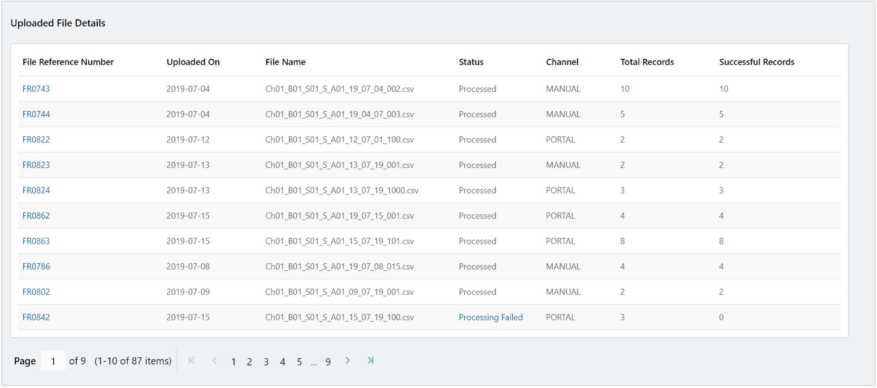The height and width of the screenshot is (388, 877).
Task: Open file reference FR0786
Action: 36,266
